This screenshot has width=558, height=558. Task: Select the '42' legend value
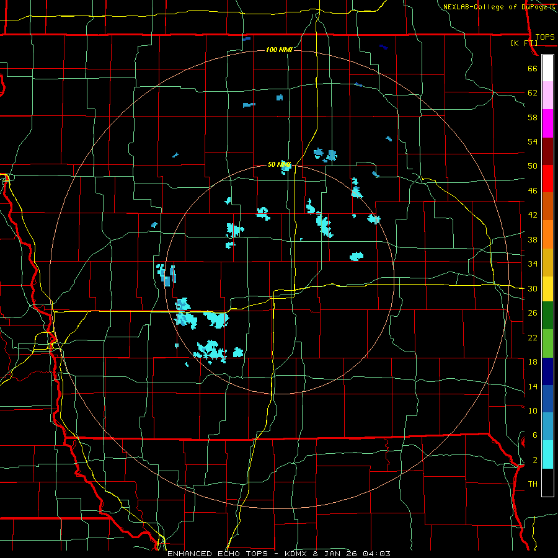coord(533,215)
